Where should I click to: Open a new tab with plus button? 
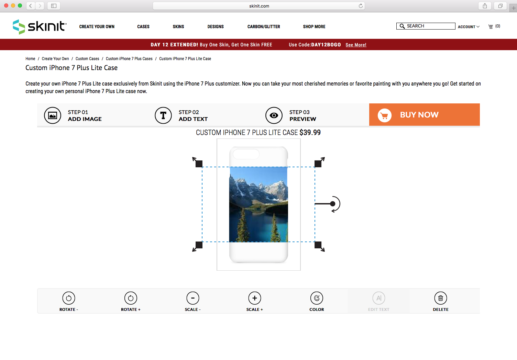(514, 8)
